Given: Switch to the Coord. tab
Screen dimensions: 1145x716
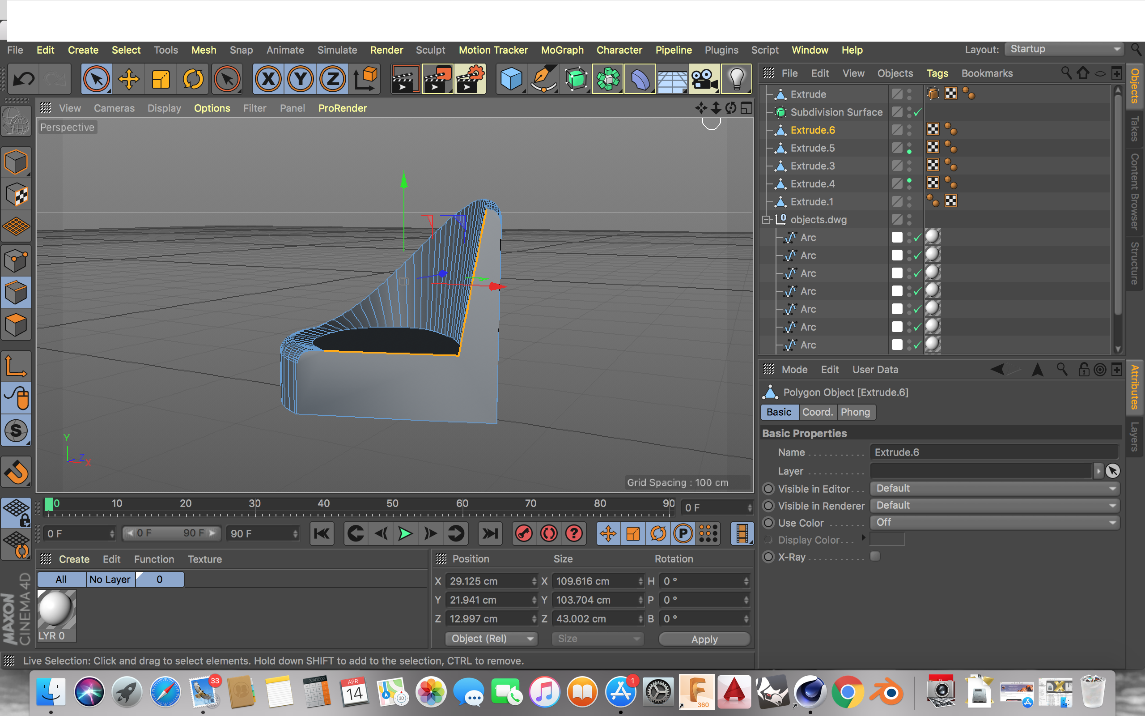Looking at the screenshot, I should (x=817, y=412).
